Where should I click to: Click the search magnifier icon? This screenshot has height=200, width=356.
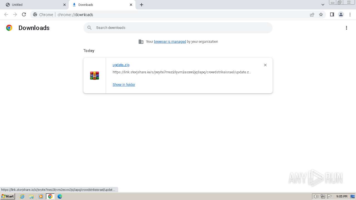89,28
